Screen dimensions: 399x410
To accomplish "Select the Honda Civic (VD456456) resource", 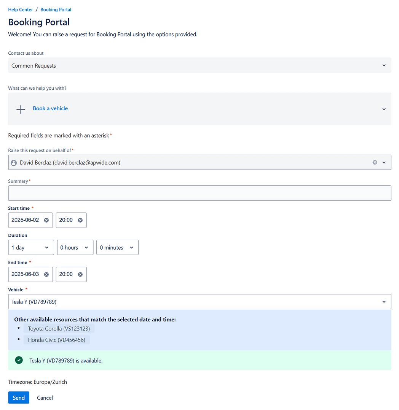I will point(56,339).
